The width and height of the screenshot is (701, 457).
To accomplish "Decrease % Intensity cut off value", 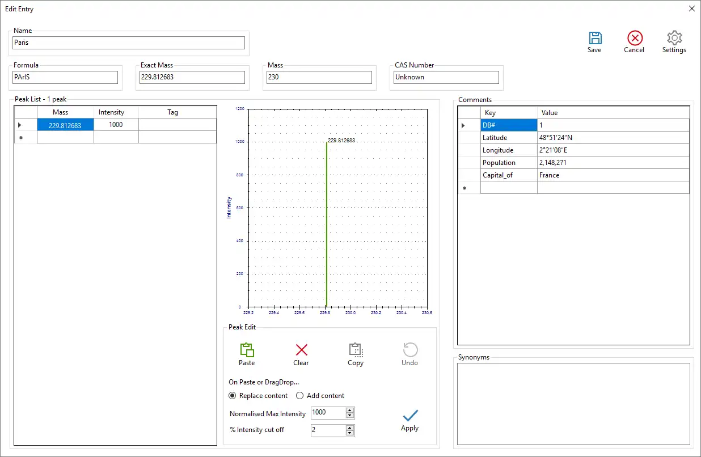I will (x=350, y=433).
